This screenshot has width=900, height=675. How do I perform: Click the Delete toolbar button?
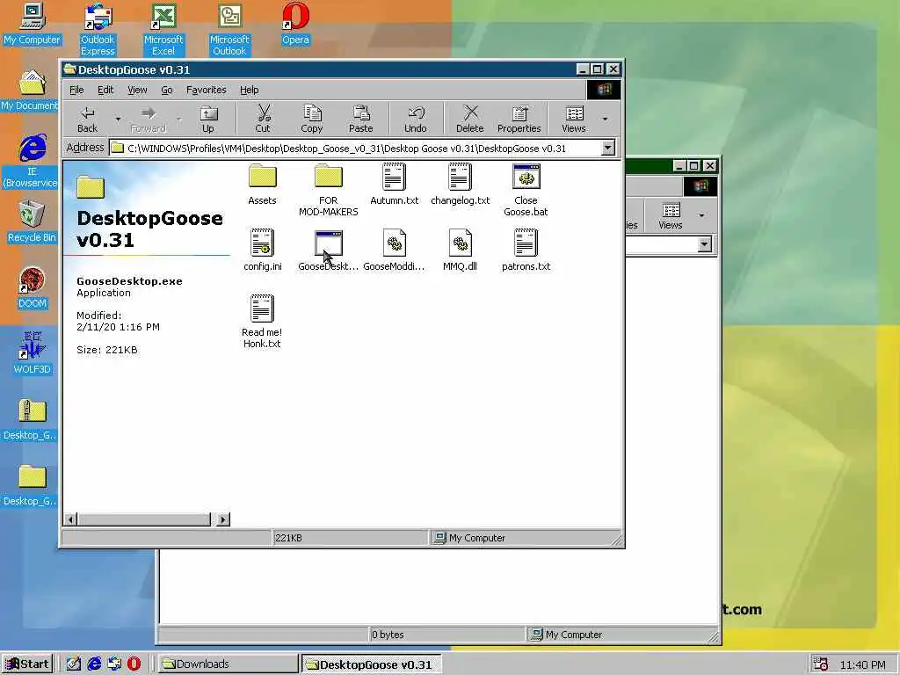pyautogui.click(x=470, y=120)
